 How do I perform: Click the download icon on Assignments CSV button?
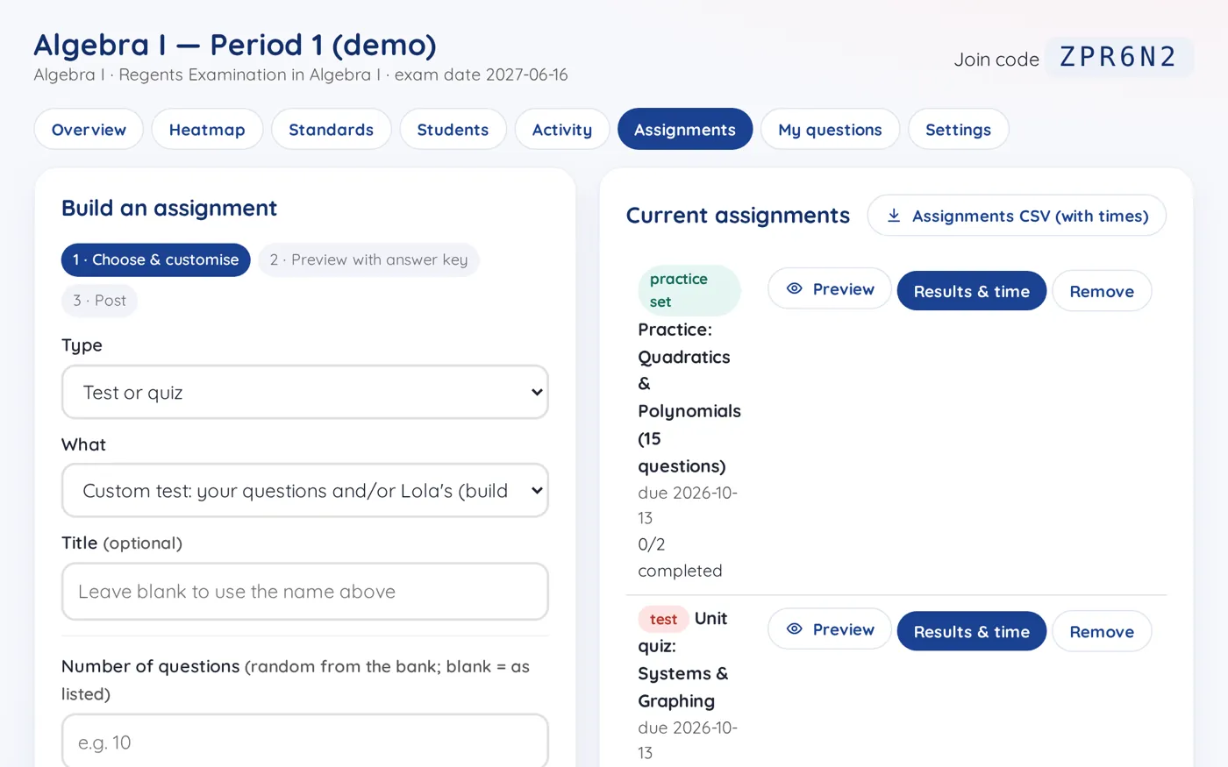coord(894,216)
